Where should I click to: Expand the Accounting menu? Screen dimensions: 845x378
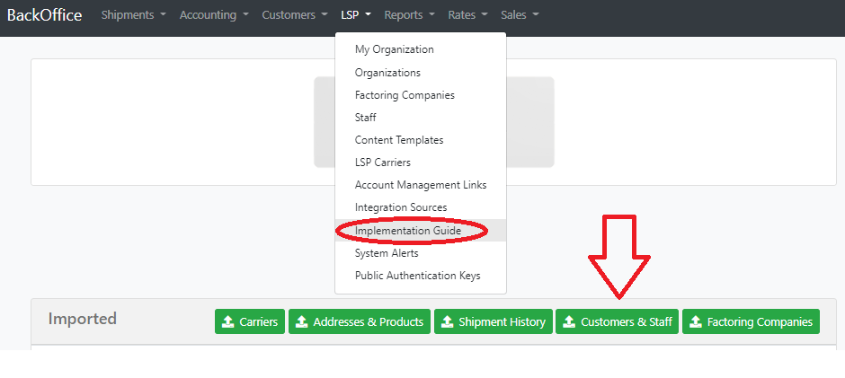coord(214,15)
